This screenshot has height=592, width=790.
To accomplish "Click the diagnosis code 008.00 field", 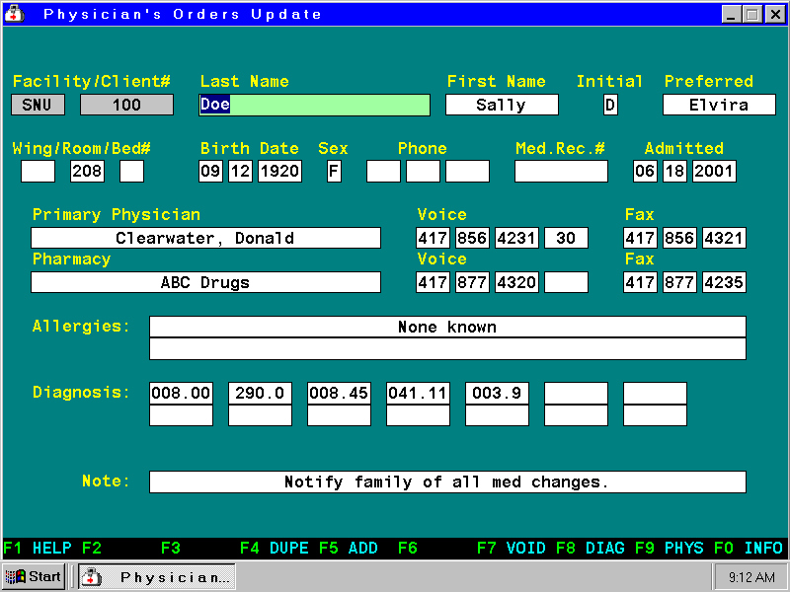I will [181, 393].
